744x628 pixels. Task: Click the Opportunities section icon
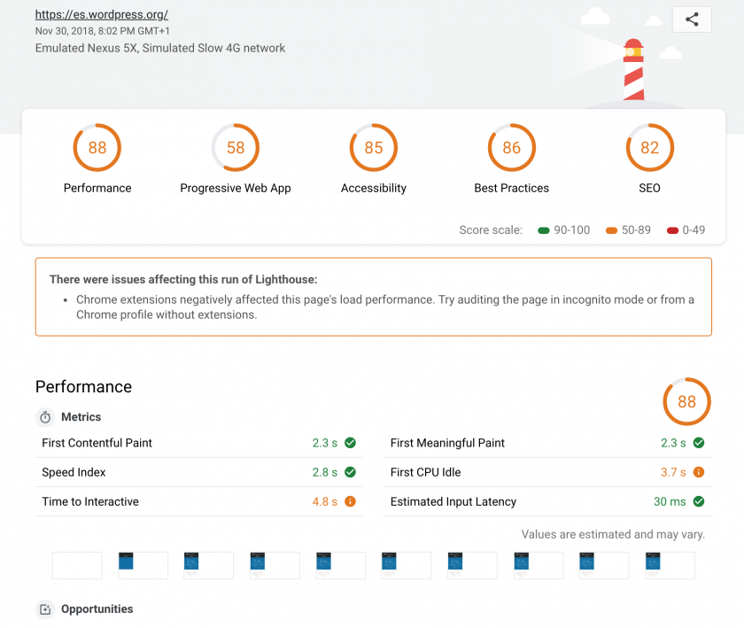click(45, 609)
